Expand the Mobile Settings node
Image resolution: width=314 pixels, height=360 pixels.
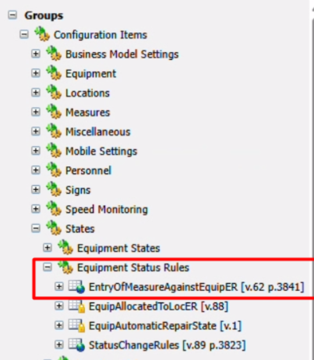(36, 151)
